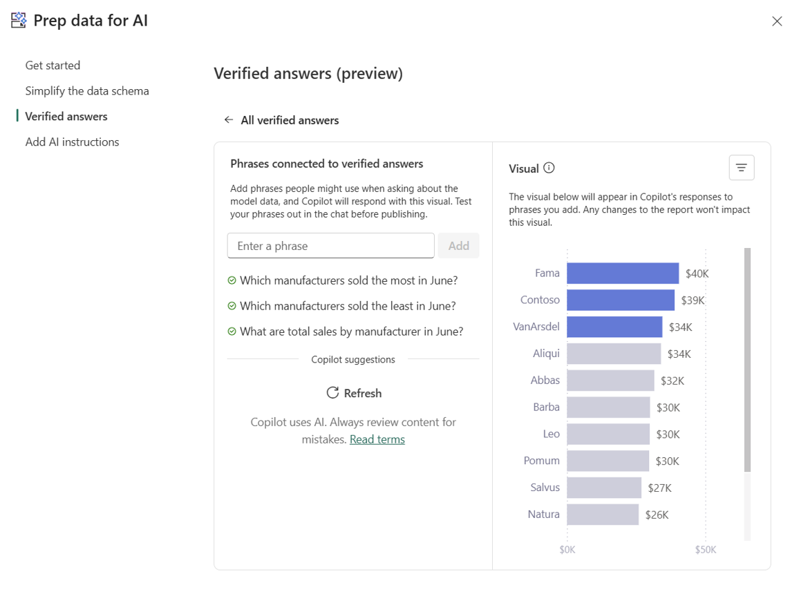Select Verified answers in the sidebar

pos(66,117)
